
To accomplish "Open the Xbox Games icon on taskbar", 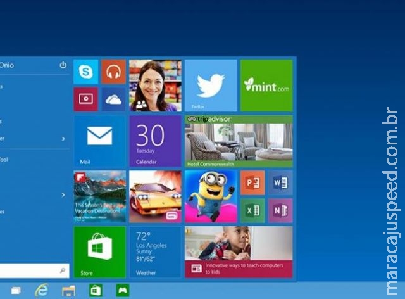I will click(x=123, y=290).
